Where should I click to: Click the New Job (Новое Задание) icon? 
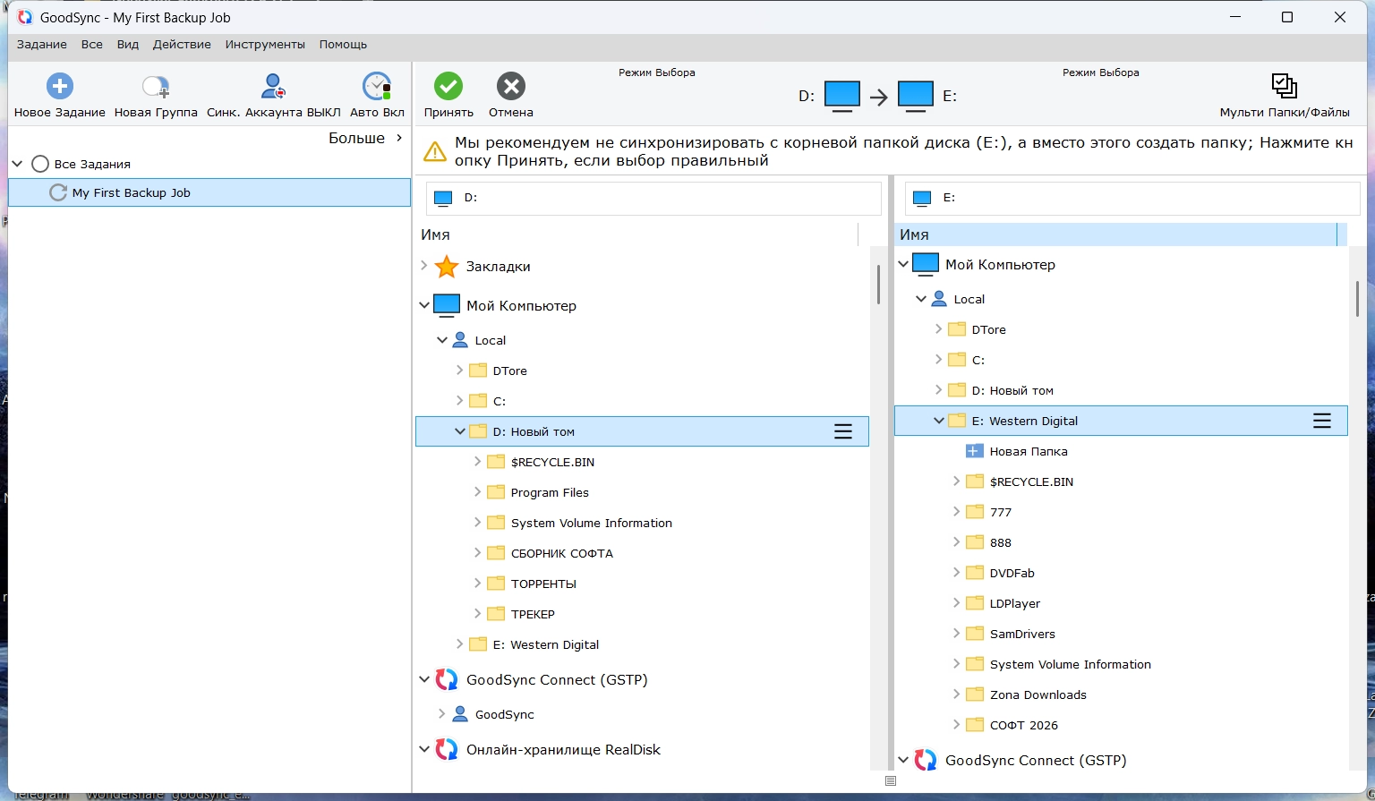60,87
